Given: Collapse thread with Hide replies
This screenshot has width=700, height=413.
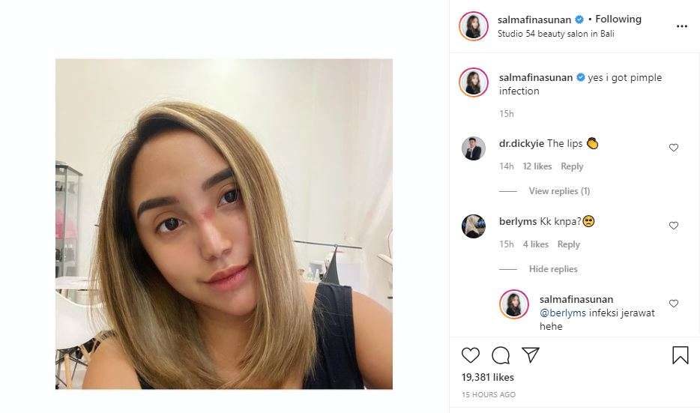Looking at the screenshot, I should 553,269.
